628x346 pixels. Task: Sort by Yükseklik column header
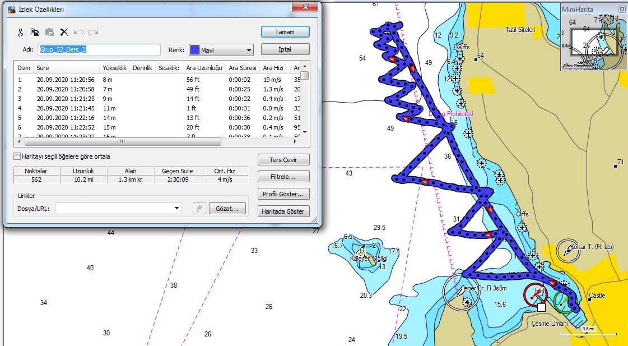(x=114, y=68)
